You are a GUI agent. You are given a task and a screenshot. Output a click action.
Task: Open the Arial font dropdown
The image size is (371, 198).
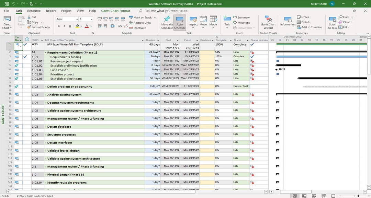[77, 19]
